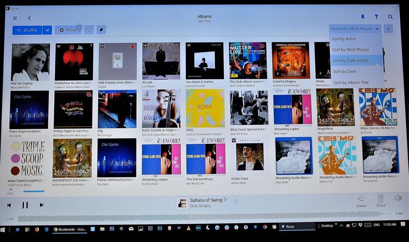Open the Multishow Ao Vivo cover
Image resolution: width=409 pixels, height=242 pixels.
click(x=74, y=62)
